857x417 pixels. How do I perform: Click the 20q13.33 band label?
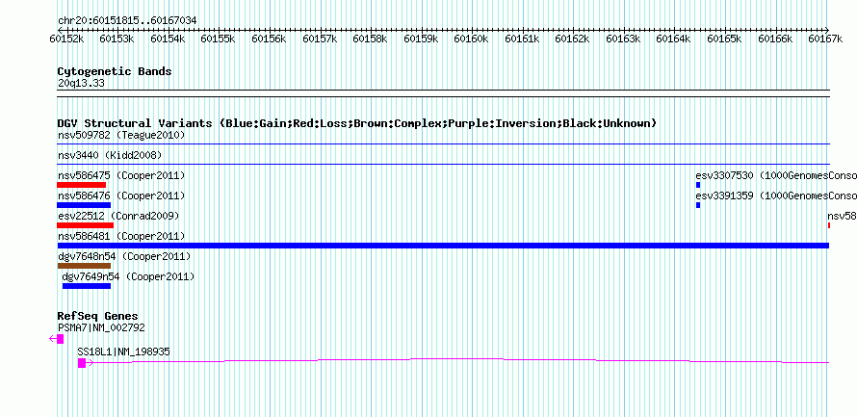click(81, 84)
